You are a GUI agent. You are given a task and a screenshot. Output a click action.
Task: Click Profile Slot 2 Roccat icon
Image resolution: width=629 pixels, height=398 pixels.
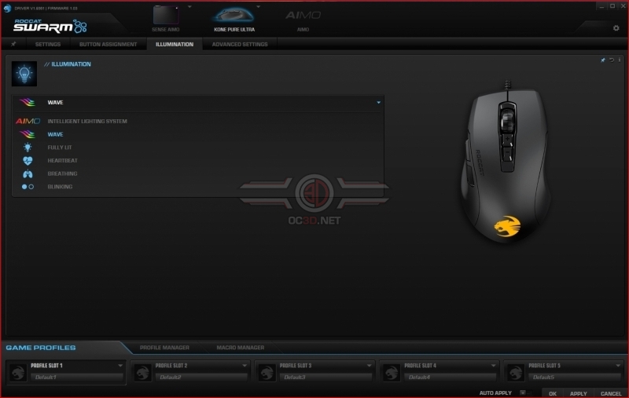click(142, 372)
